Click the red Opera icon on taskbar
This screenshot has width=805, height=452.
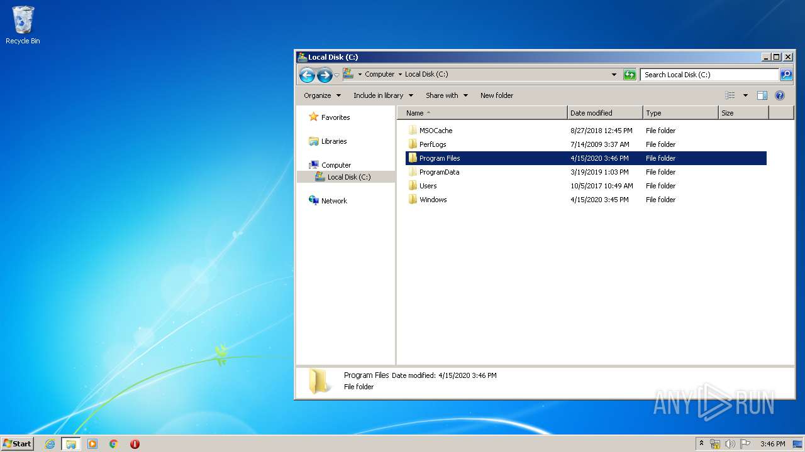tap(135, 444)
